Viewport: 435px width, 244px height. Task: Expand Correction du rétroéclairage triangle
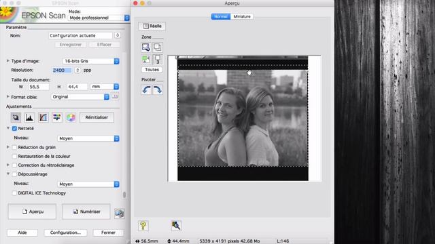(7, 165)
